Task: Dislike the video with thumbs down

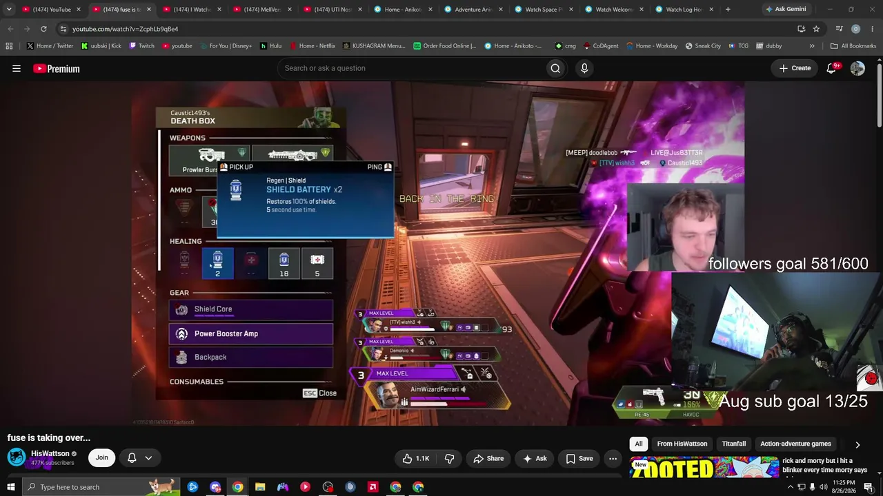Action: click(450, 458)
